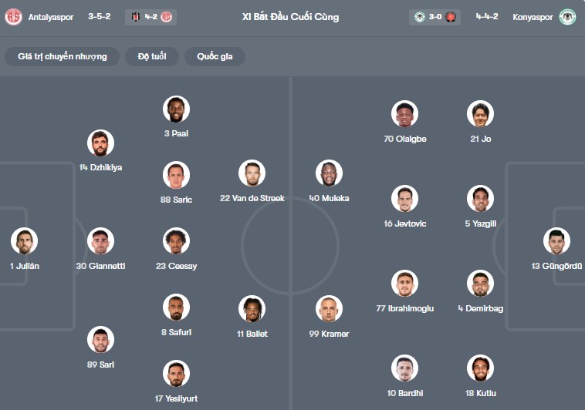Open Dzhikiya's player avatar
The height and width of the screenshot is (410, 585).
100,143
